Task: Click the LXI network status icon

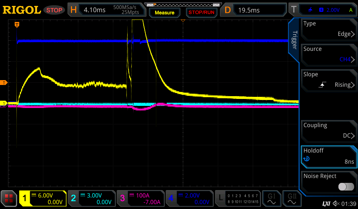Action: 326,203
